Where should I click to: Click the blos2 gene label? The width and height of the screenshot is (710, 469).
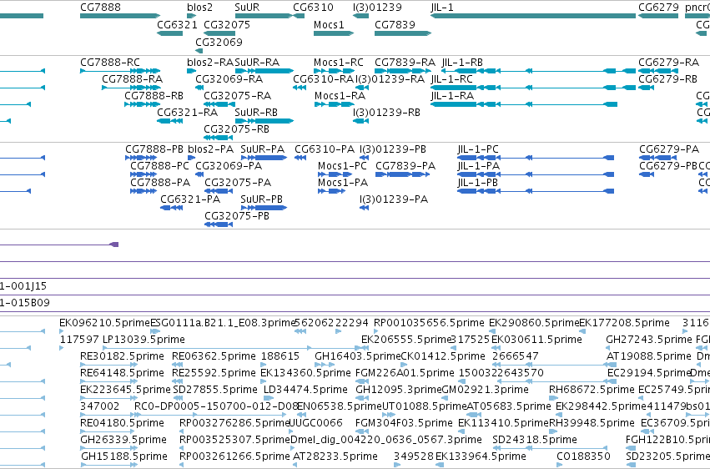199,8
